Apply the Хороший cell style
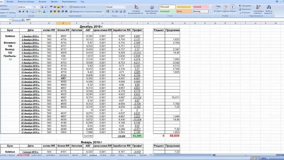284x160 pixels. [x=167, y=11]
